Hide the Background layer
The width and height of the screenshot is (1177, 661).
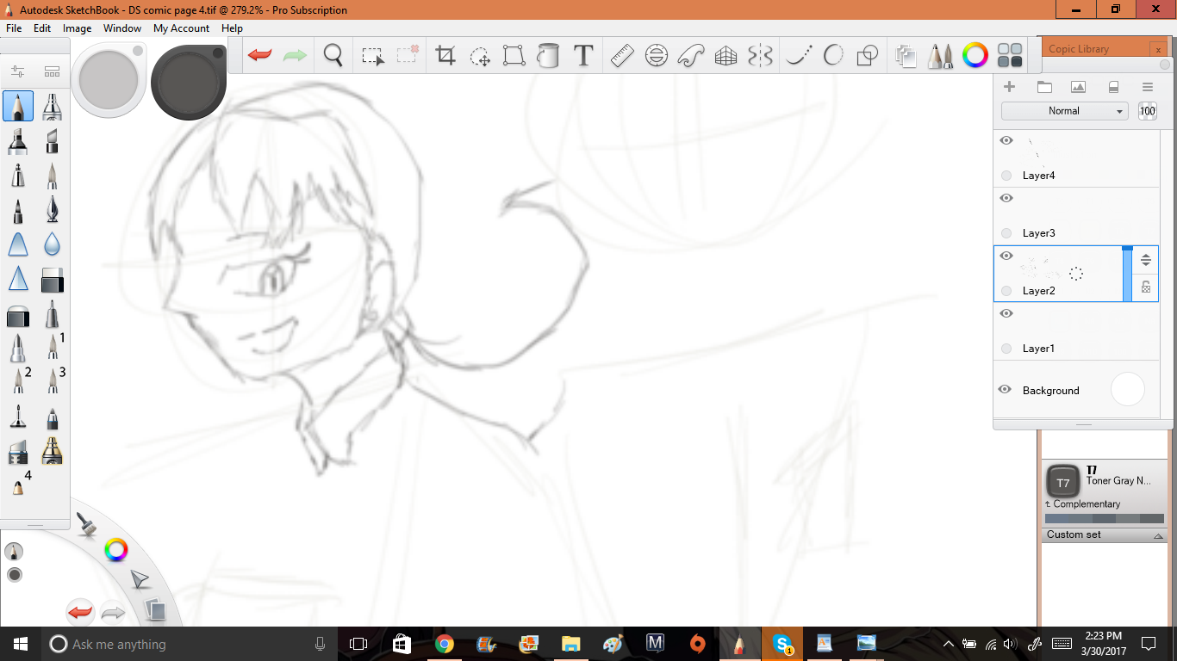(x=1005, y=390)
